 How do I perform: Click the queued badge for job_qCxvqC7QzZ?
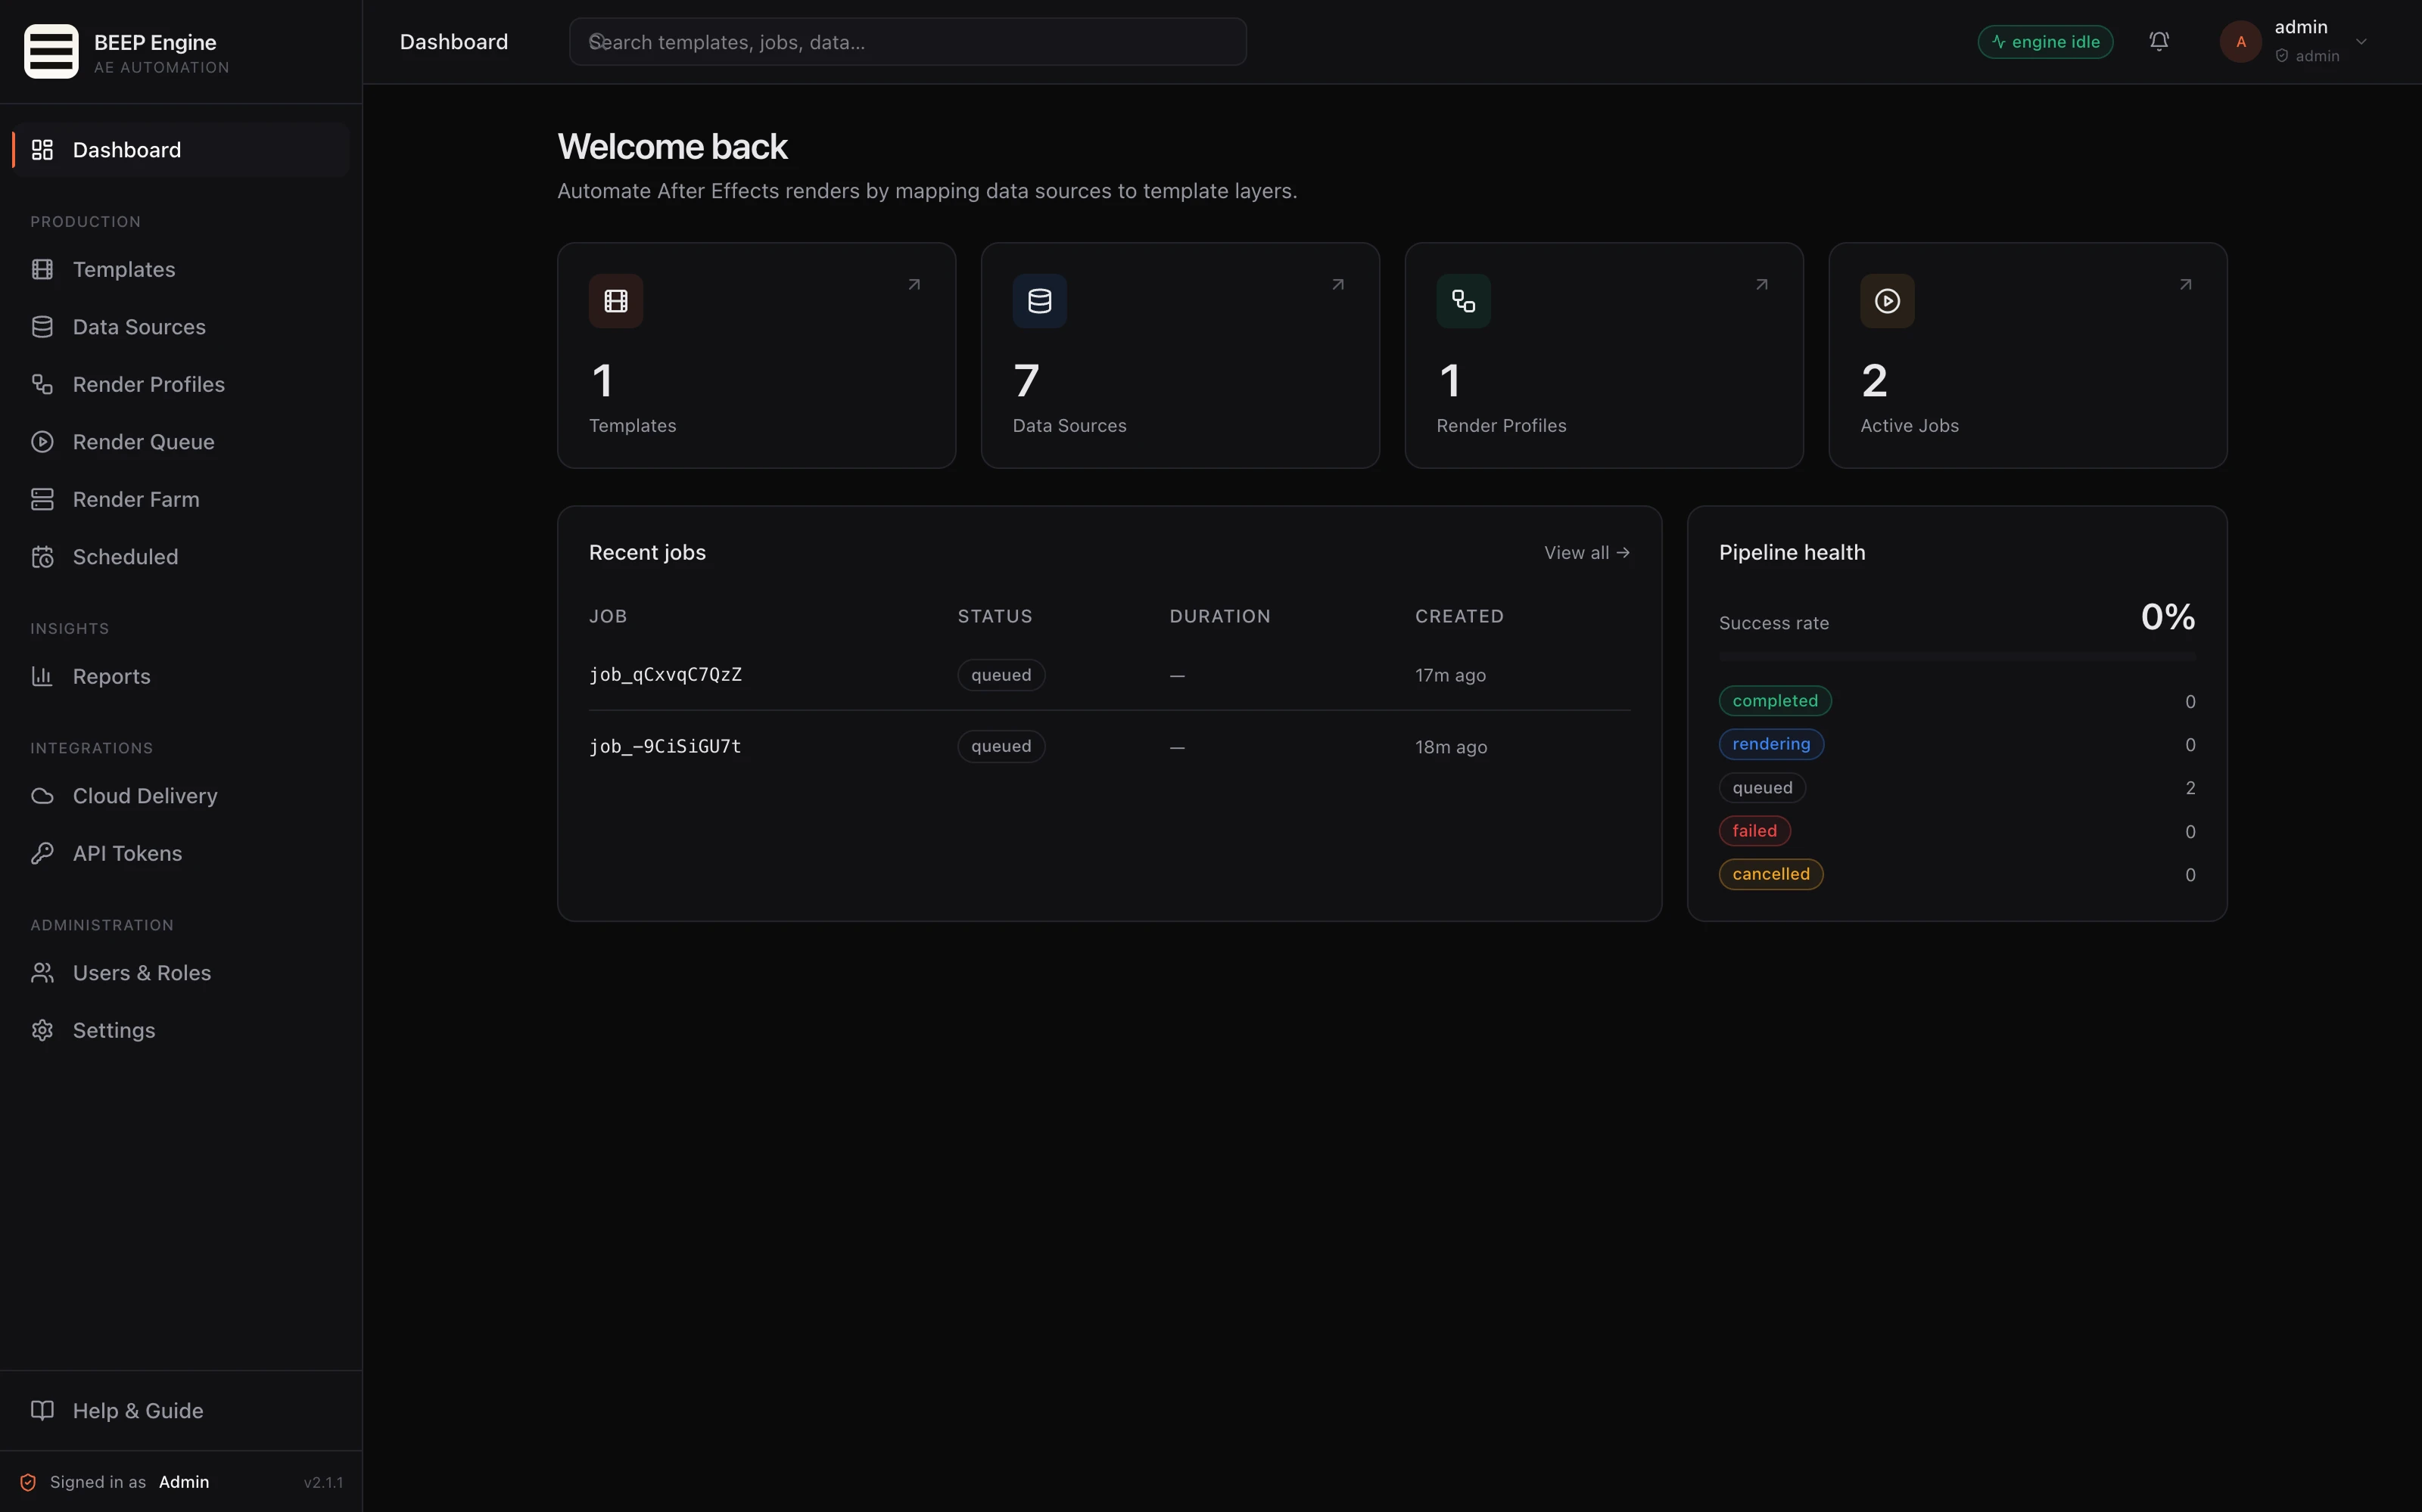click(1001, 675)
